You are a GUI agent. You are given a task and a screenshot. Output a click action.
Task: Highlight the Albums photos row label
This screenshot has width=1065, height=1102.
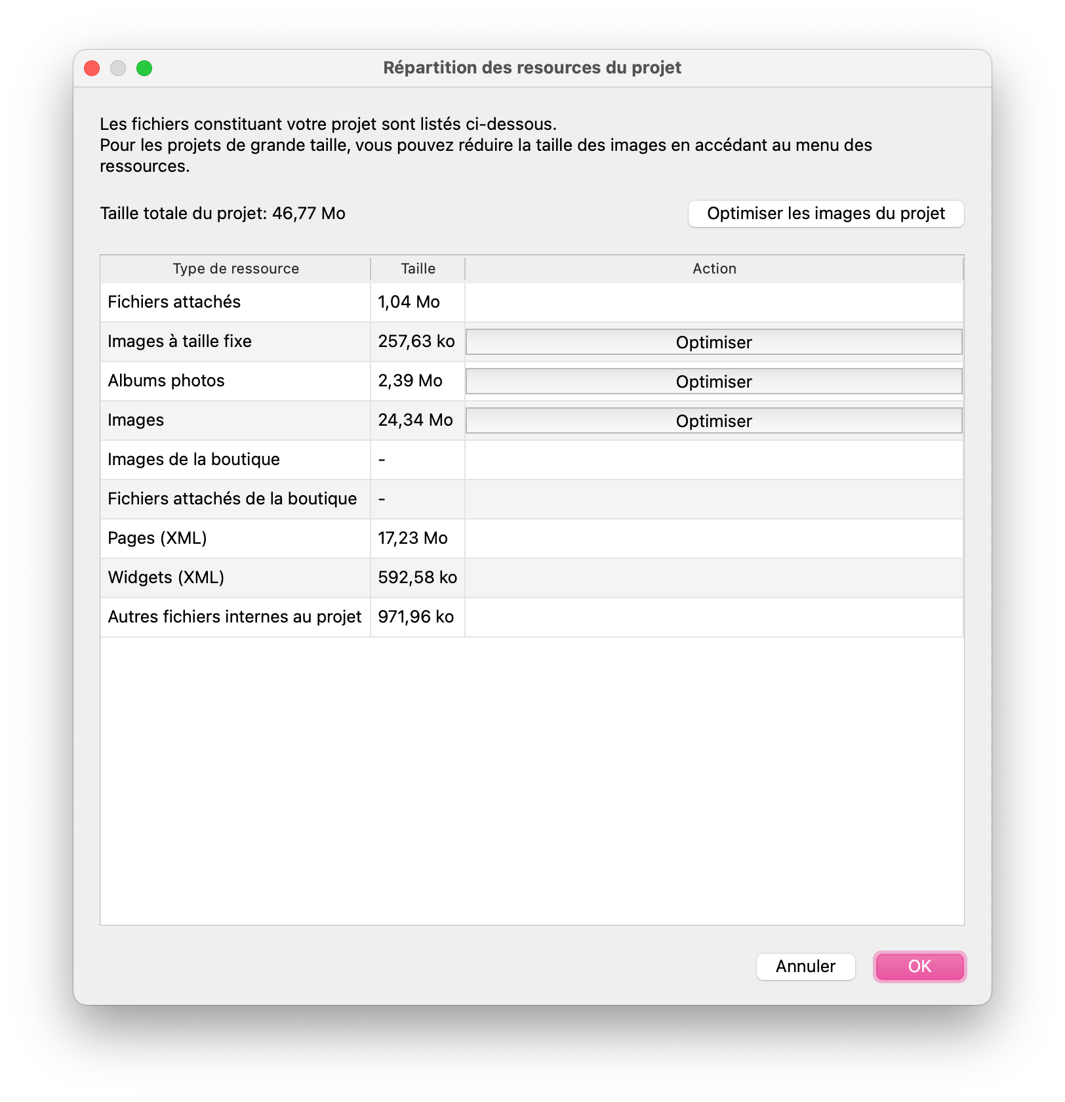pyautogui.click(x=167, y=381)
